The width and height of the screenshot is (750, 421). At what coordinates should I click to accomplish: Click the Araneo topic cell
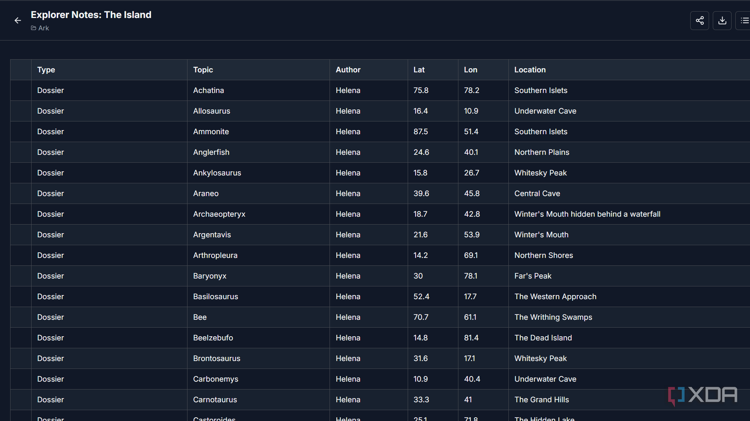pyautogui.click(x=259, y=193)
